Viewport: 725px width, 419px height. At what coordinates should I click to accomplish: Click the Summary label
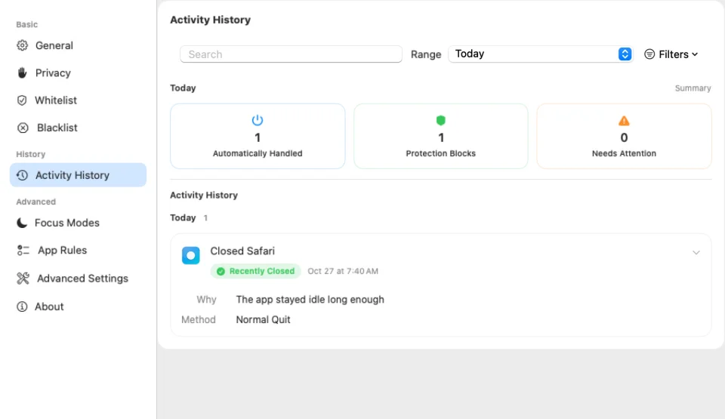[x=693, y=88]
